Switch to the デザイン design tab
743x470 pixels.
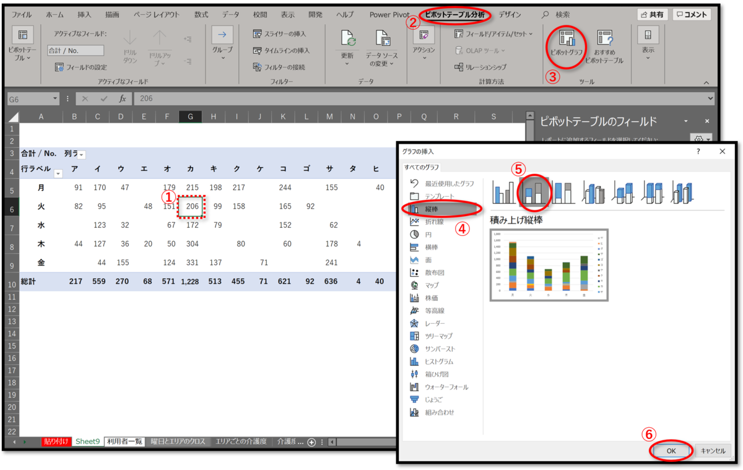tap(510, 14)
